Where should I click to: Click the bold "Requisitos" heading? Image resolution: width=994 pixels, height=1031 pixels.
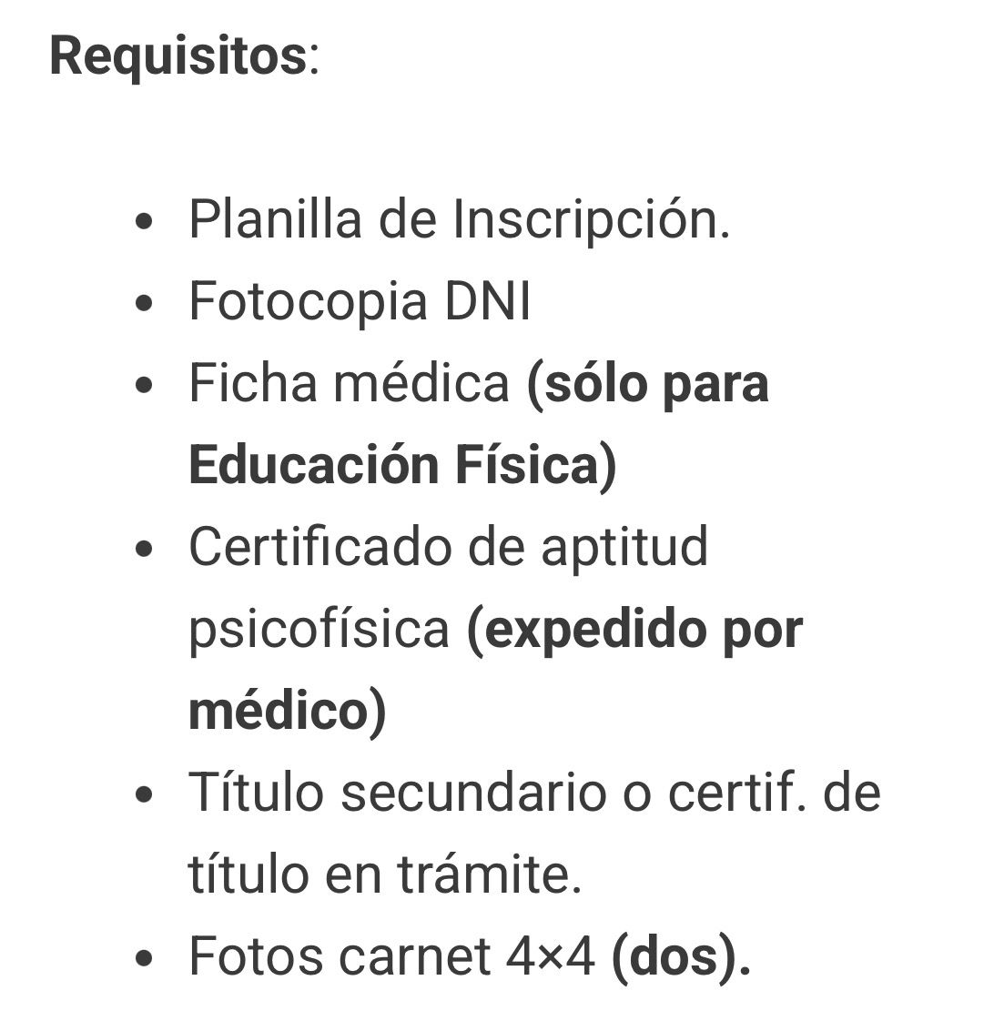coord(178,56)
